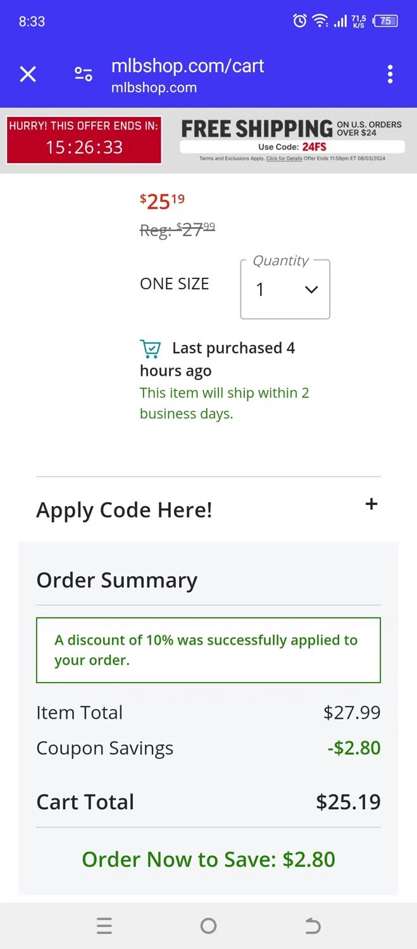Click the Free Shipping banner
The width and height of the screenshot is (417, 949).
click(x=256, y=128)
